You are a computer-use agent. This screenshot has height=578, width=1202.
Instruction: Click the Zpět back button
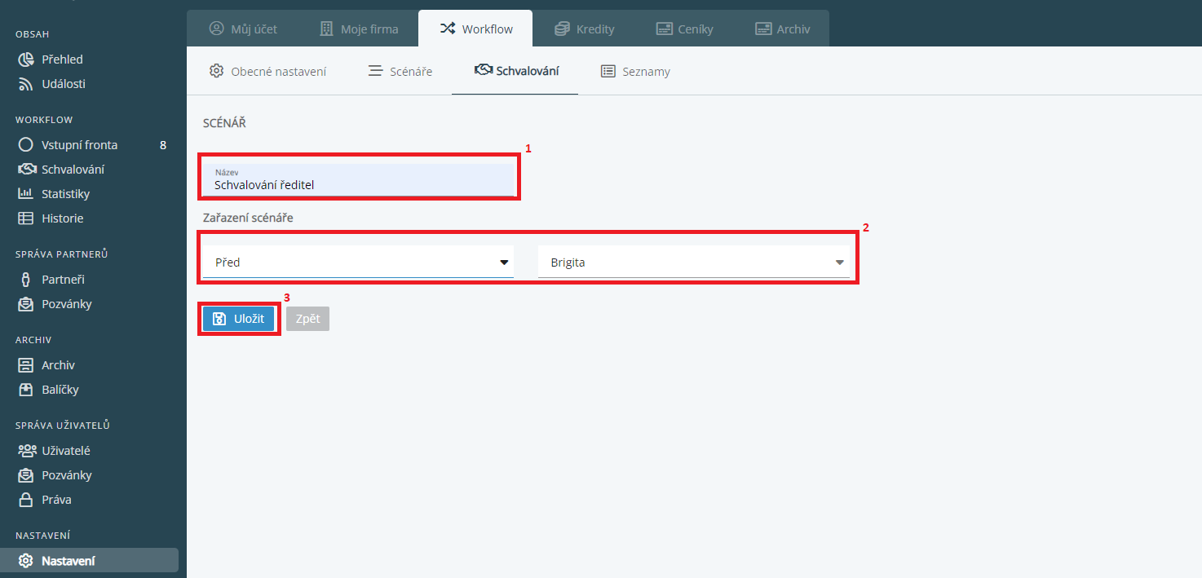click(x=307, y=319)
